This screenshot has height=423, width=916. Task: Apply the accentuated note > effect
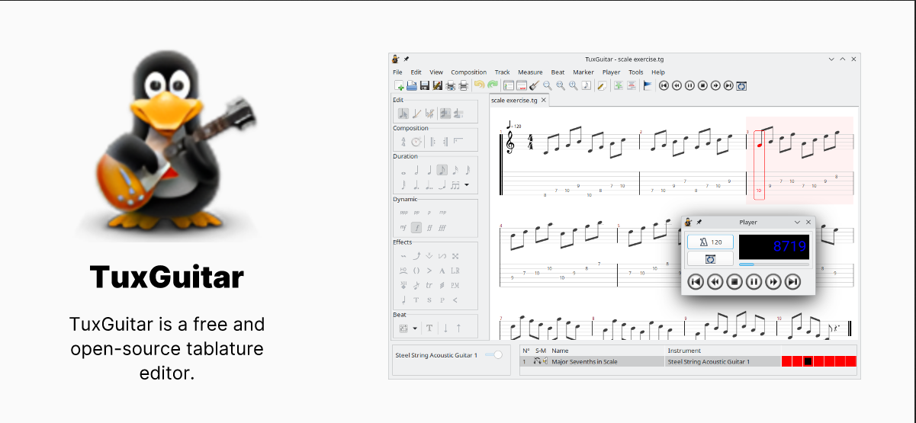tap(429, 271)
